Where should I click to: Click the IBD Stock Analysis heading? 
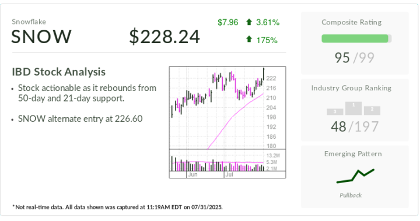pyautogui.click(x=59, y=72)
